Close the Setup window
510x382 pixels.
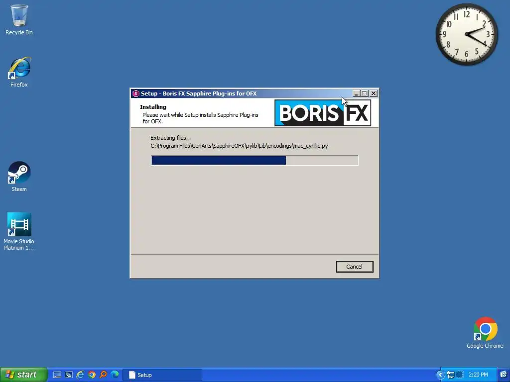(374, 94)
